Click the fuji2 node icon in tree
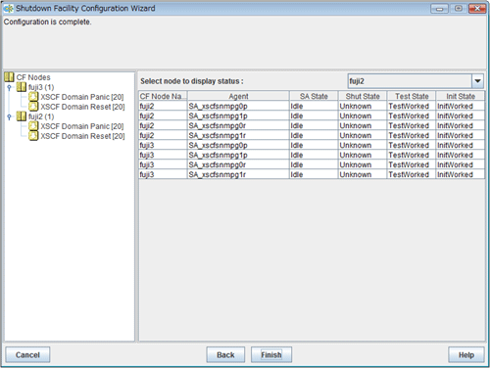This screenshot has width=490, height=368. pos(22,116)
